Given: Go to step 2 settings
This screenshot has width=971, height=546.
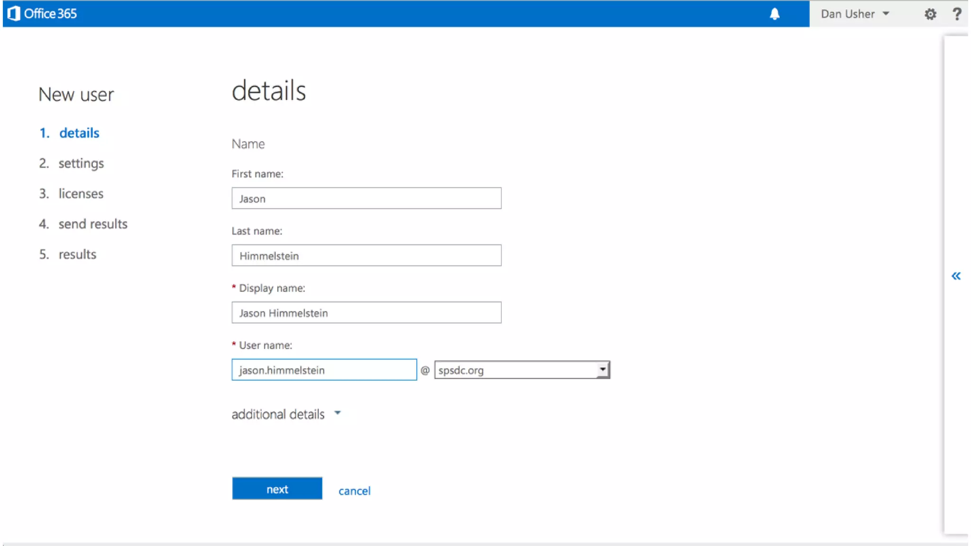Looking at the screenshot, I should click(81, 163).
